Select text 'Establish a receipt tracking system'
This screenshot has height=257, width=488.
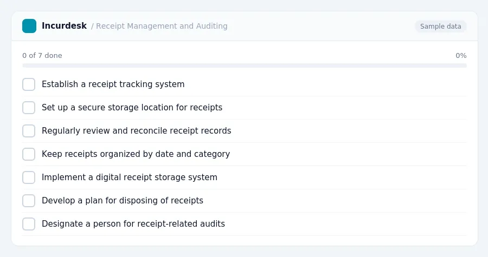113,84
